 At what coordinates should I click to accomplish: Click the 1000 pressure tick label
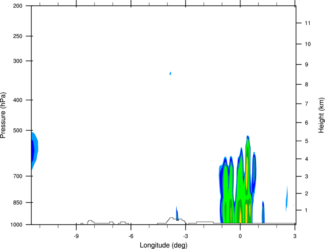(x=16, y=225)
